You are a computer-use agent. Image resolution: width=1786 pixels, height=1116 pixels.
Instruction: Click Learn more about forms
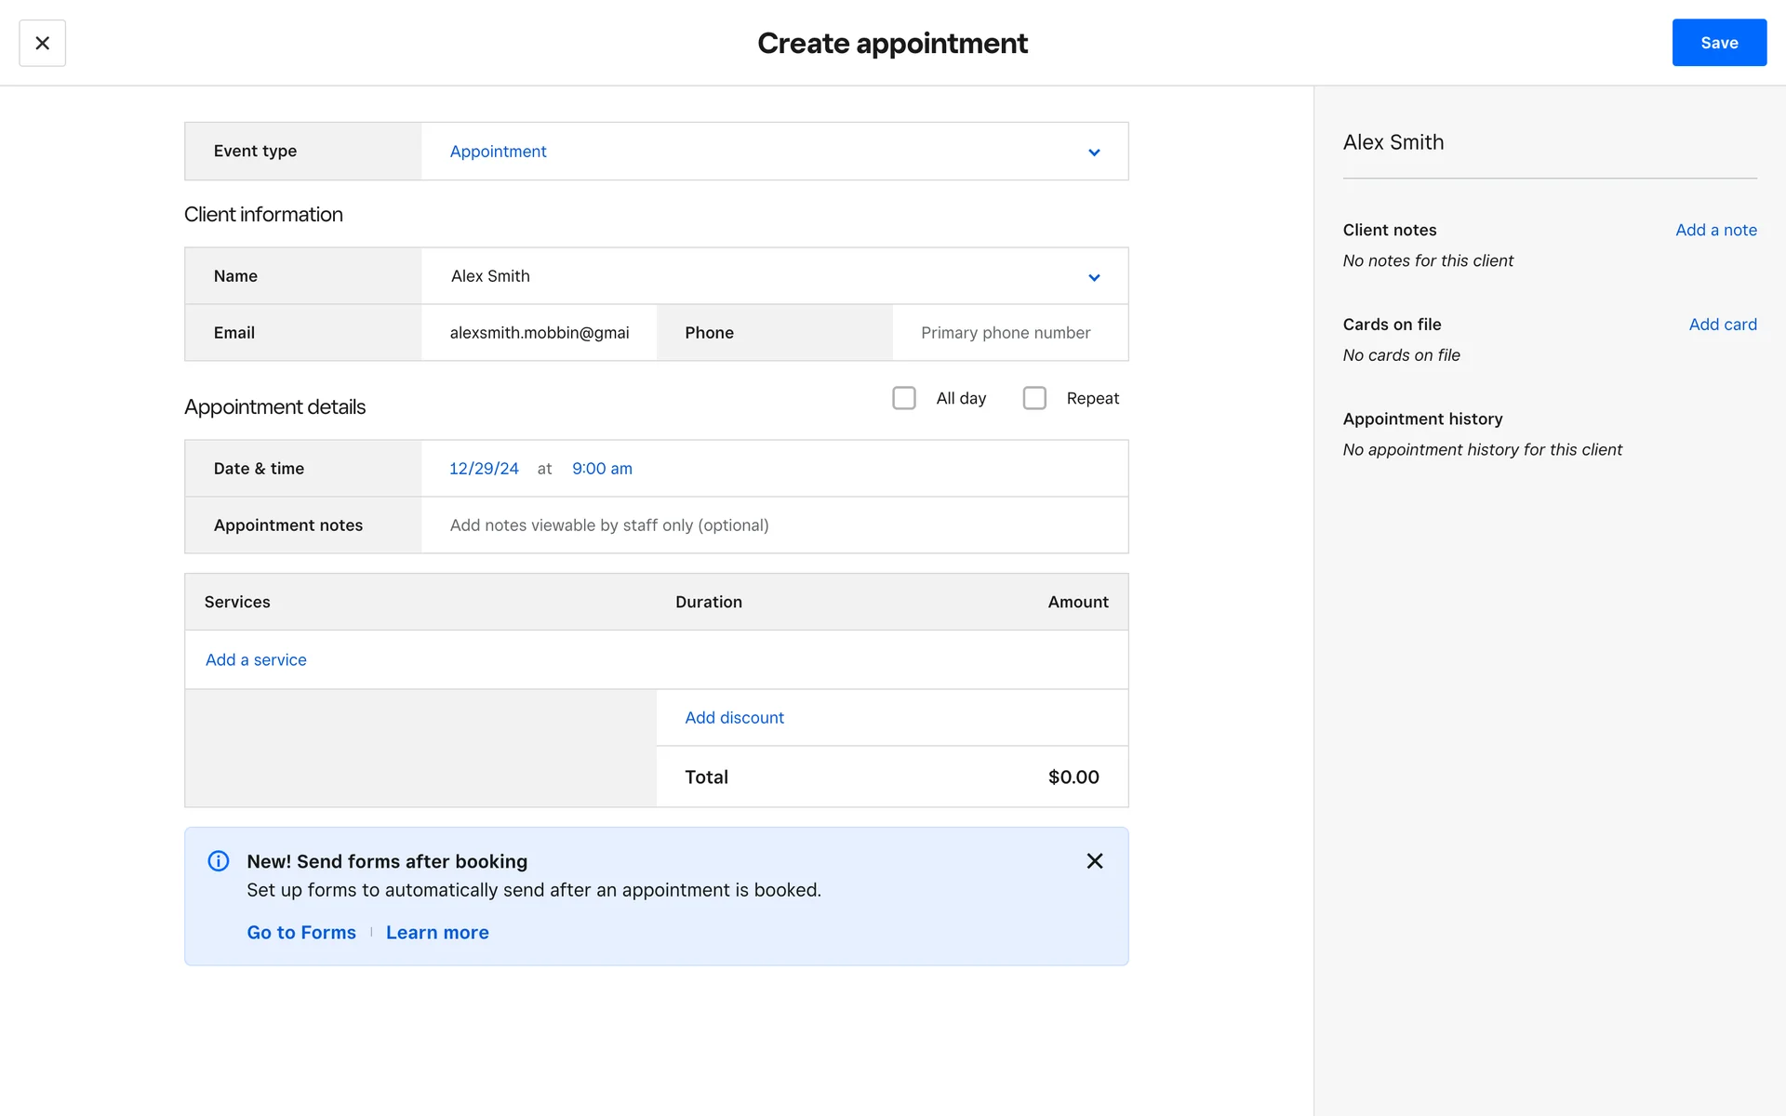(437, 933)
